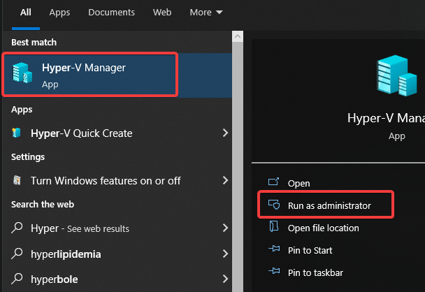Screen dimensions: 425x292
Task: Choose Open file location
Action: click(x=324, y=228)
